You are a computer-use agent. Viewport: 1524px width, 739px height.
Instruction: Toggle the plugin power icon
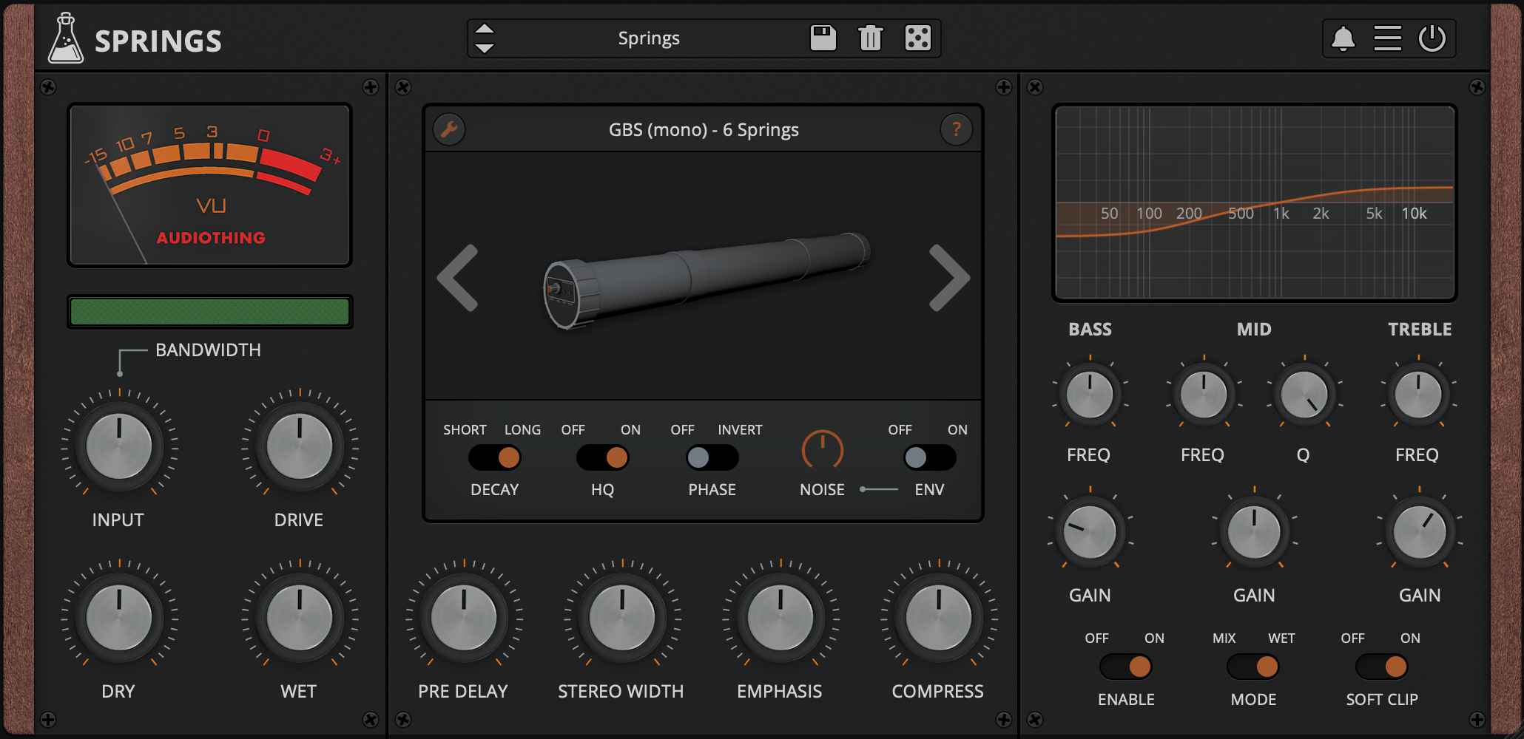(x=1431, y=38)
